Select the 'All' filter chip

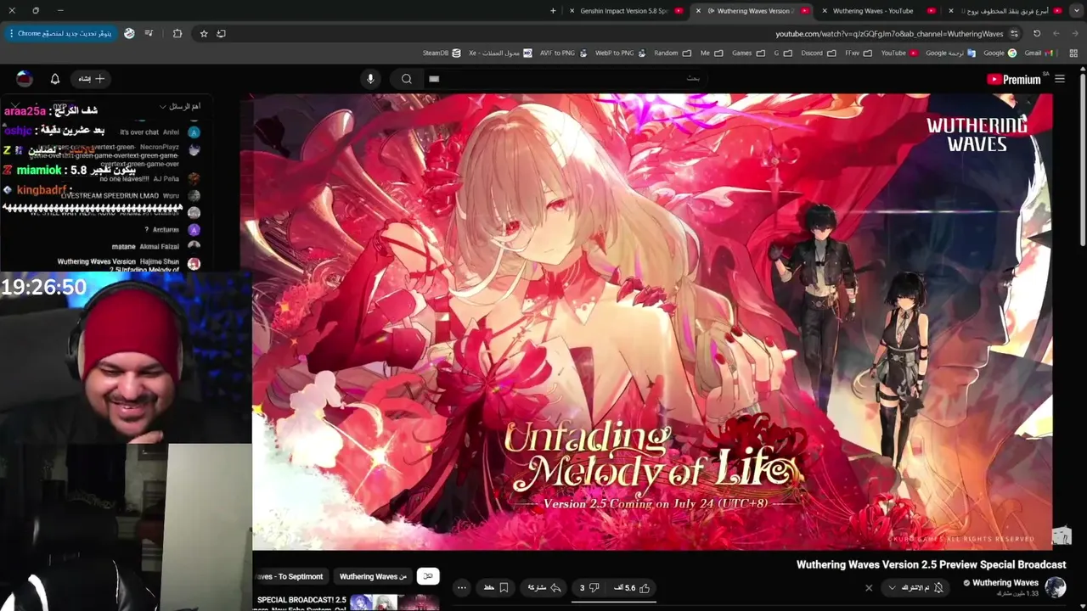(428, 576)
